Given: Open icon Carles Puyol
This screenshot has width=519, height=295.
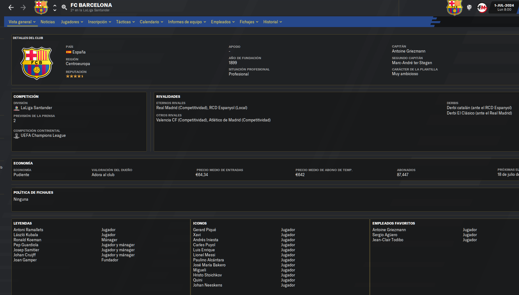Looking at the screenshot, I should (x=204, y=245).
